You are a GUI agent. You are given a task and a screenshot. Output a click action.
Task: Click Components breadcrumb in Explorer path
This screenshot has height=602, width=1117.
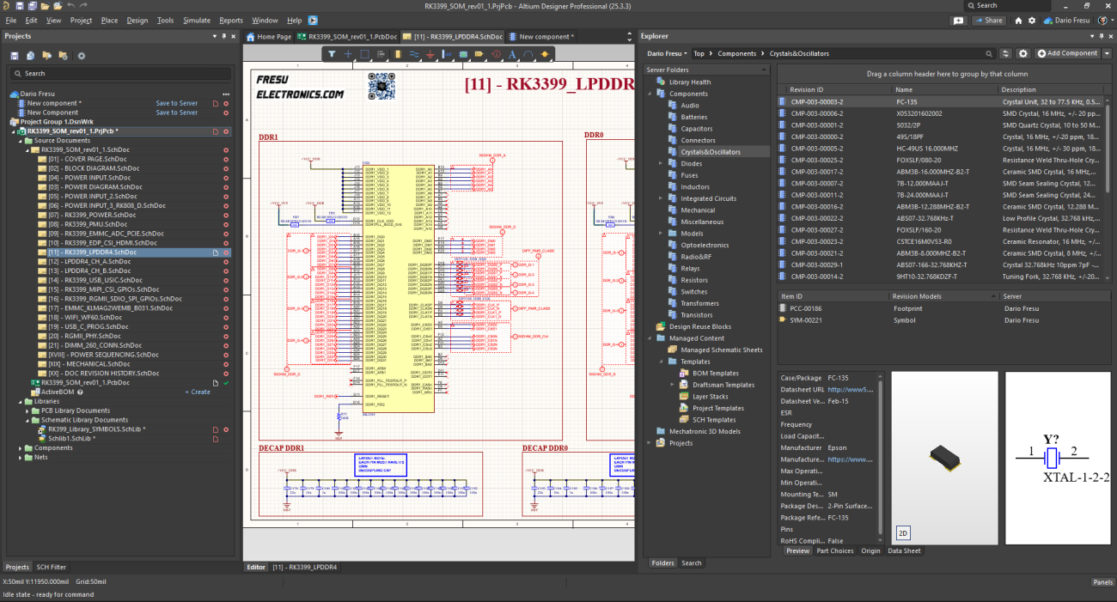tap(736, 53)
